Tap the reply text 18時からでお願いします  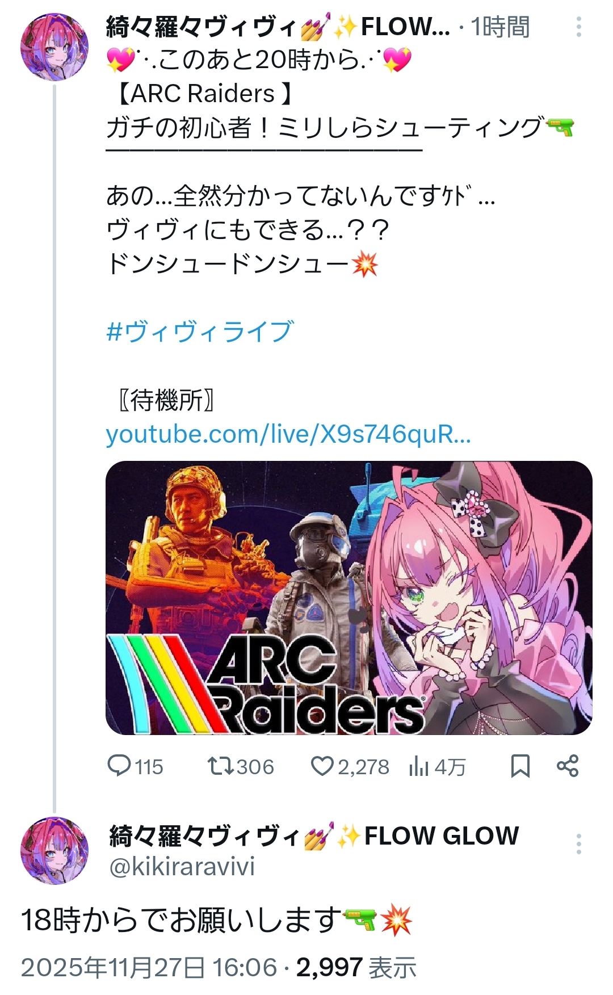tap(182, 920)
